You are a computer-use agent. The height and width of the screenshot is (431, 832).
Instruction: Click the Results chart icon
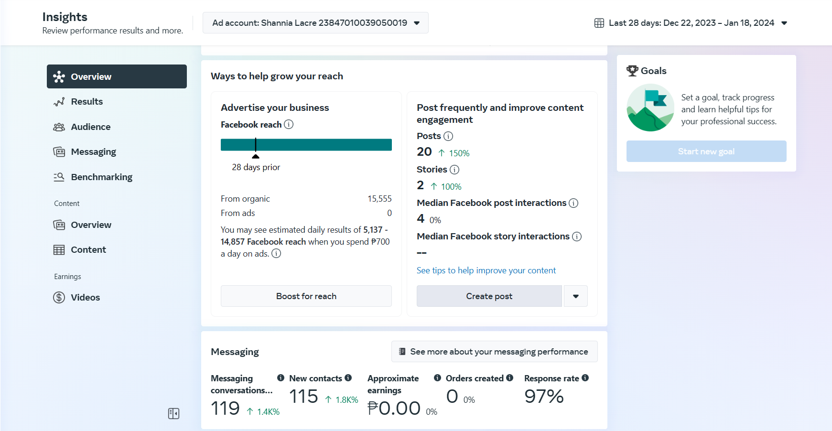click(59, 102)
